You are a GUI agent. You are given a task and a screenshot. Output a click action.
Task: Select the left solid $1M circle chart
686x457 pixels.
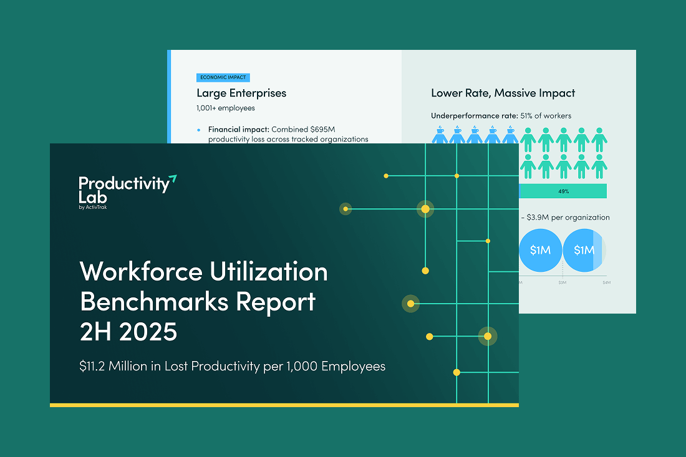click(x=540, y=251)
